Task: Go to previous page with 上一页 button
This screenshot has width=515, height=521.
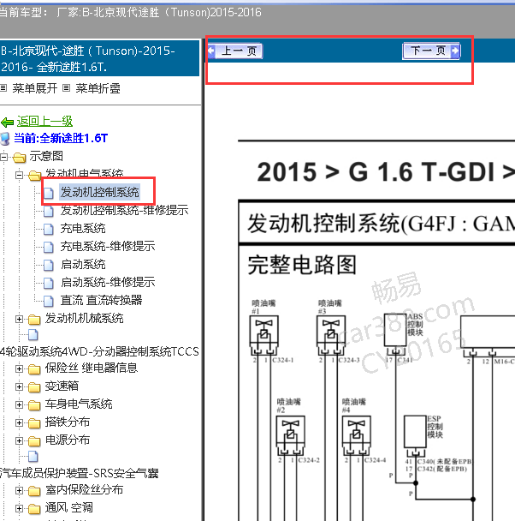Action: tap(235, 51)
